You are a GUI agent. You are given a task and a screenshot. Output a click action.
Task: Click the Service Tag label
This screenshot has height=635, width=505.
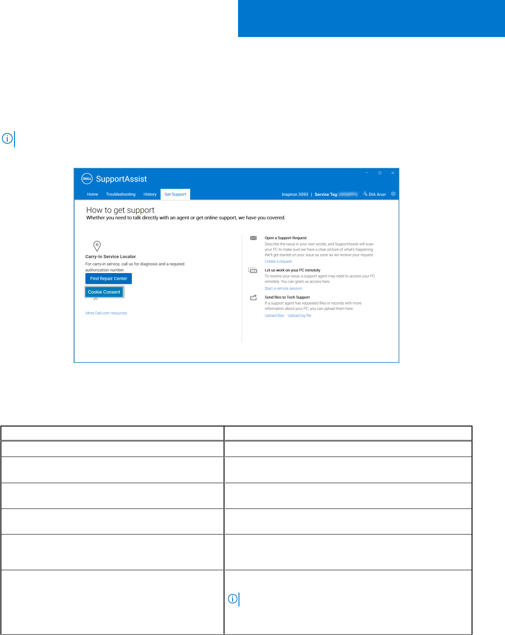326,195
